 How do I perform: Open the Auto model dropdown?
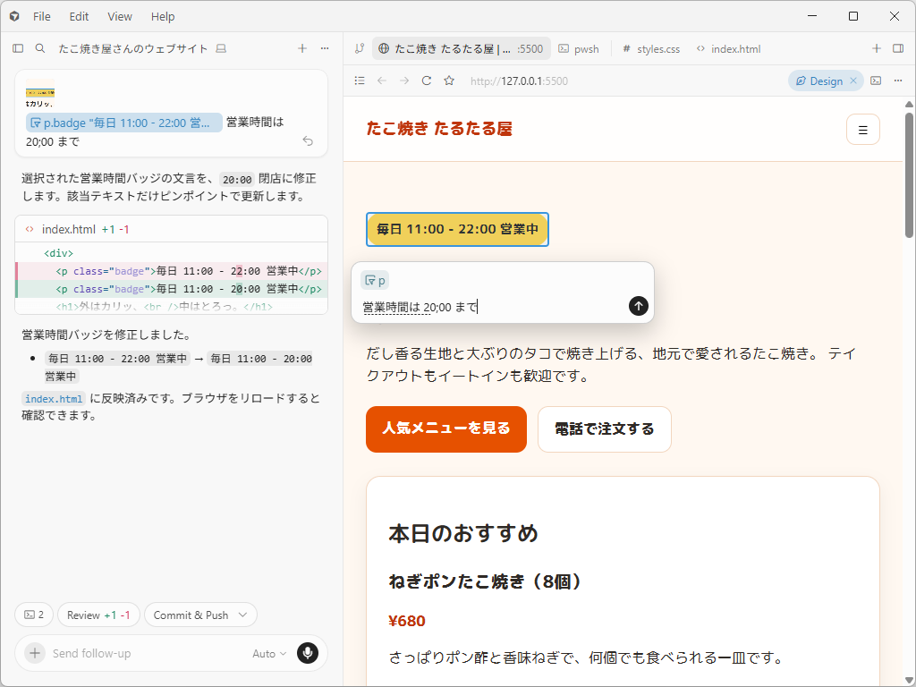pos(267,653)
